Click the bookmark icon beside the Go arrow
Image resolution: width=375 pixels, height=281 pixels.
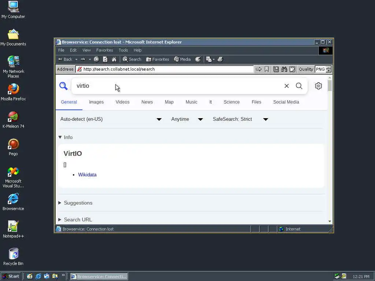(267, 69)
